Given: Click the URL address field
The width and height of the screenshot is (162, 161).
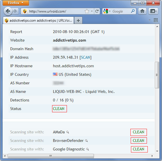Looking at the screenshot, I should tap(56, 11).
